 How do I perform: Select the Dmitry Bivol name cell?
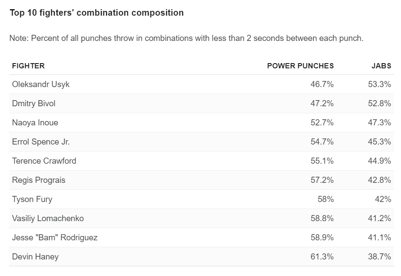pos(33,104)
